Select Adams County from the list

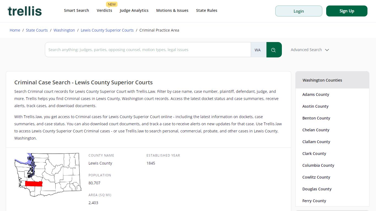(x=316, y=95)
